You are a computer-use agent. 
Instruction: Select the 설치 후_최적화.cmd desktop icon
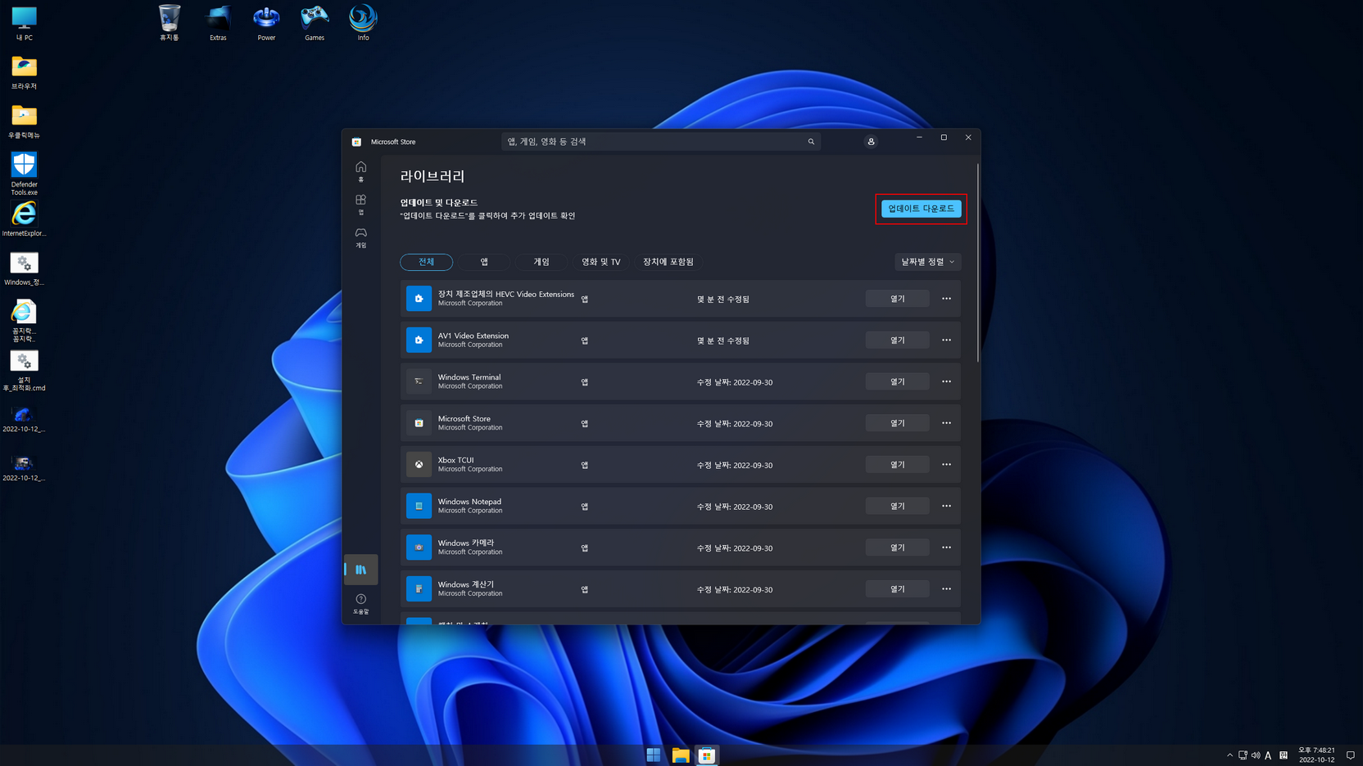coord(24,371)
